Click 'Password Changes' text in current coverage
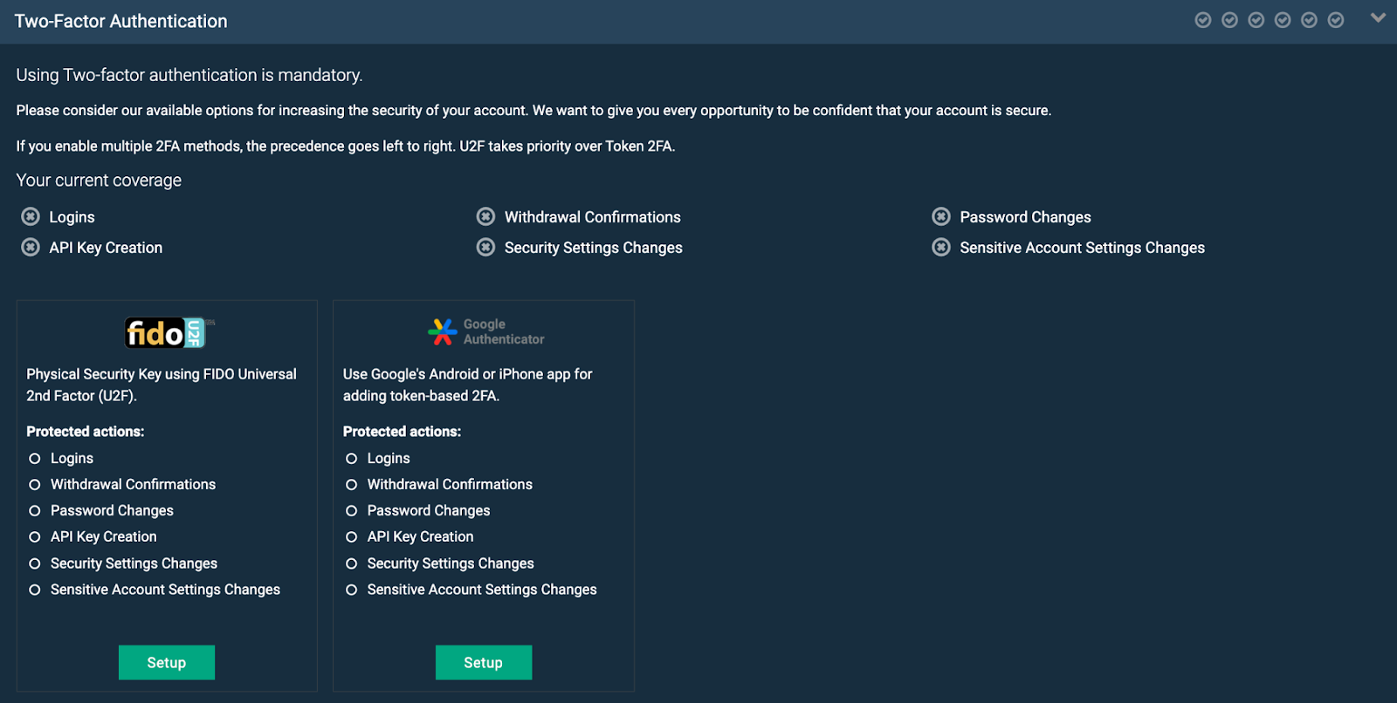Viewport: 1397px width, 703px height. click(1026, 217)
